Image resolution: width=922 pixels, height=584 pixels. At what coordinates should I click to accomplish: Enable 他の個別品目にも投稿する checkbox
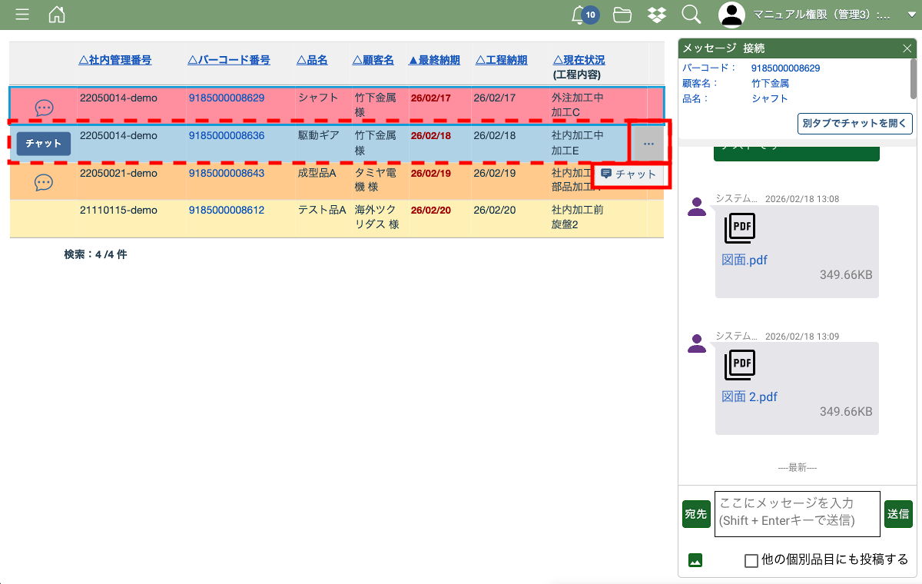coord(751,560)
